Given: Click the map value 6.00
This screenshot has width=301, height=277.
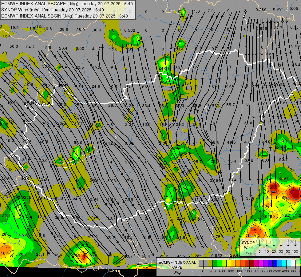Looking at the screenshot, I should (80, 48).
